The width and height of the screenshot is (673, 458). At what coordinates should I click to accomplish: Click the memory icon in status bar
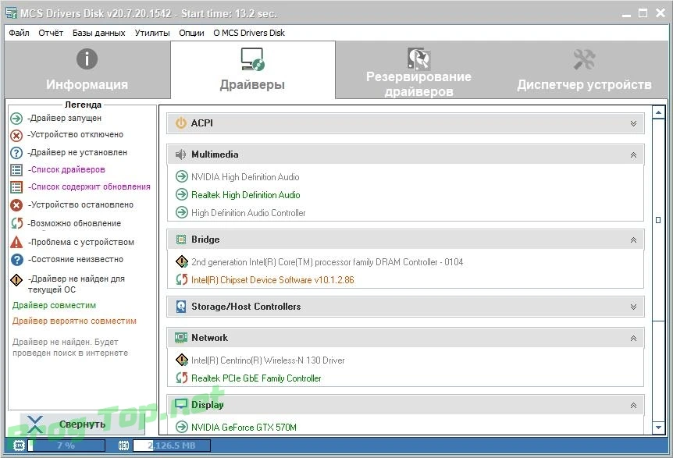(123, 446)
